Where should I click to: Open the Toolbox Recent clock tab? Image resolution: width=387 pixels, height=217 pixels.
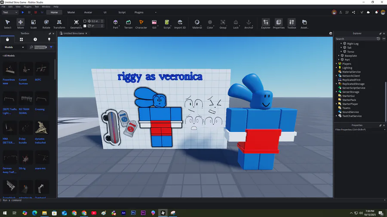(35, 39)
